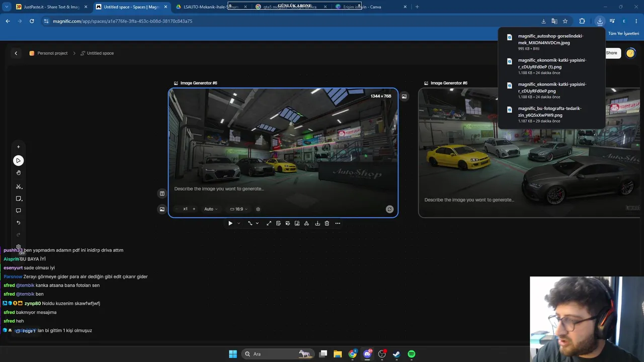Select the scissors cut tool
Screen dimensions: 644x362
(19, 187)
